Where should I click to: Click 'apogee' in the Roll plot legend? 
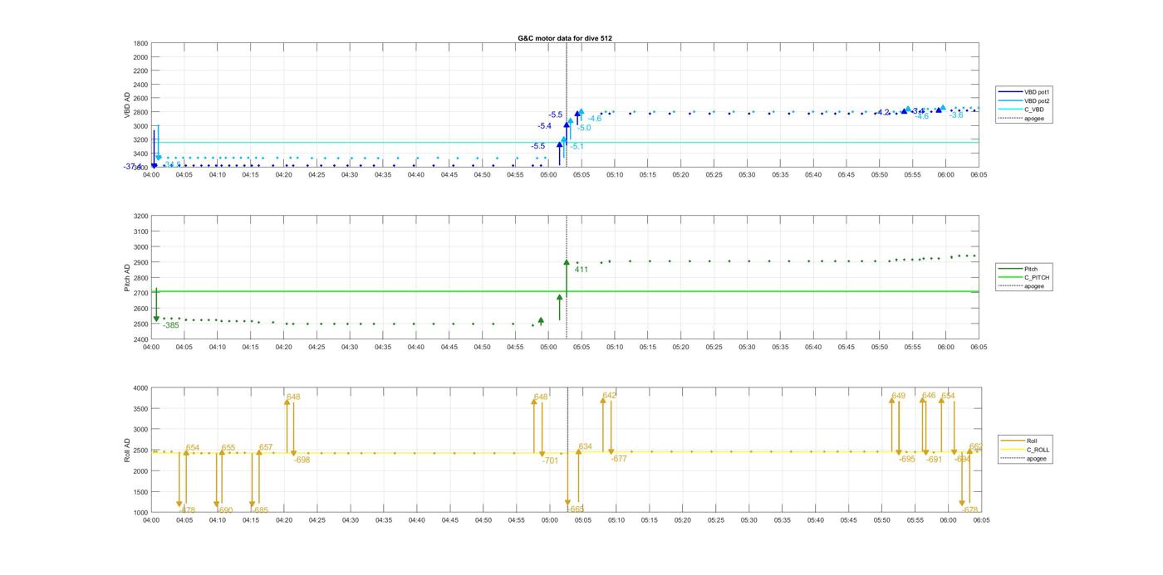tap(1037, 459)
